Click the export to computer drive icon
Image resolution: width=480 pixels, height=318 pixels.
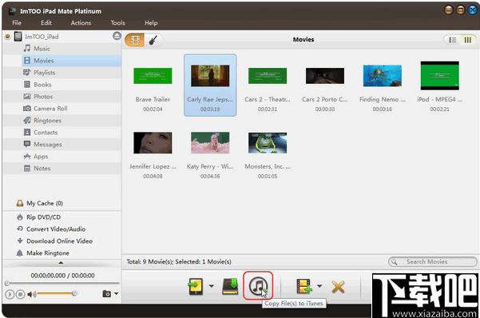pyautogui.click(x=230, y=286)
